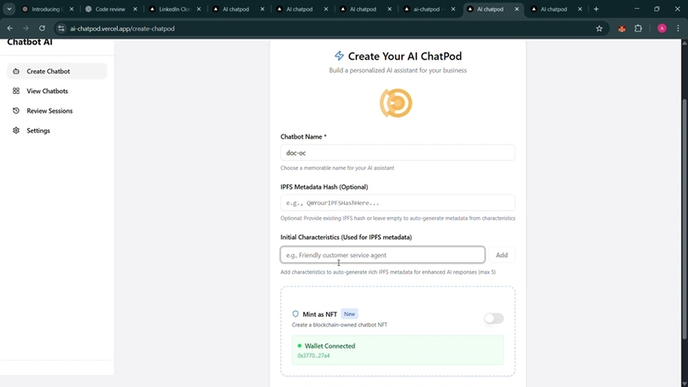Viewport: 688px width, 387px height.
Task: Click the orange chatbot logo image
Action: click(x=396, y=103)
